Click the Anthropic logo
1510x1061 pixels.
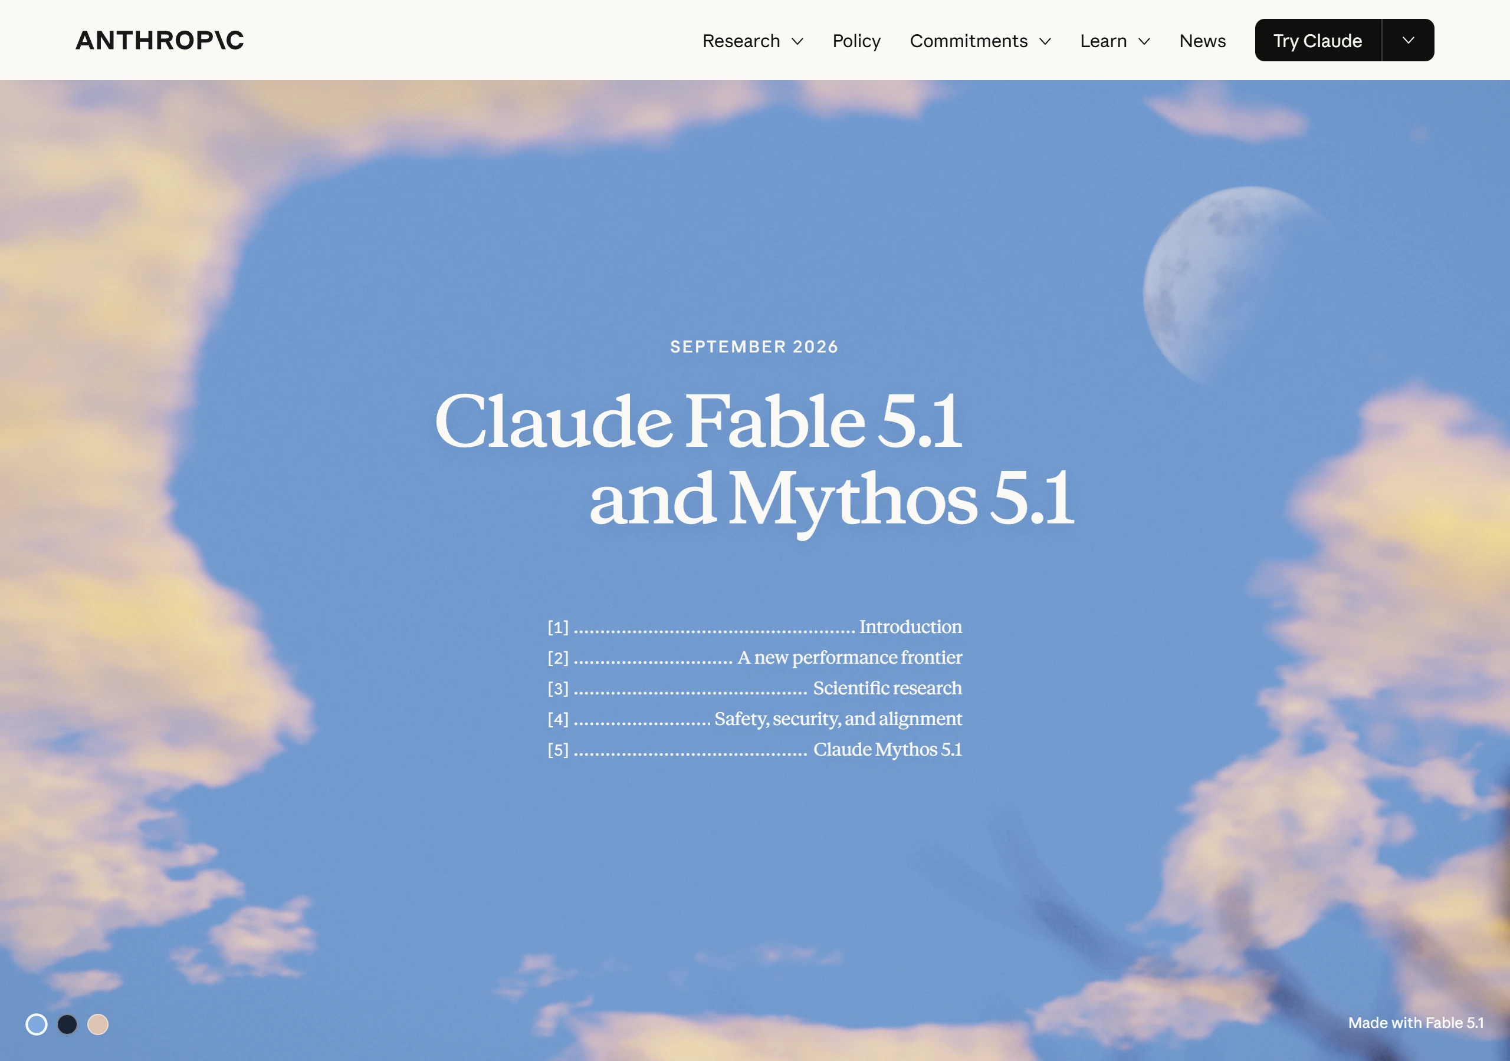[160, 40]
